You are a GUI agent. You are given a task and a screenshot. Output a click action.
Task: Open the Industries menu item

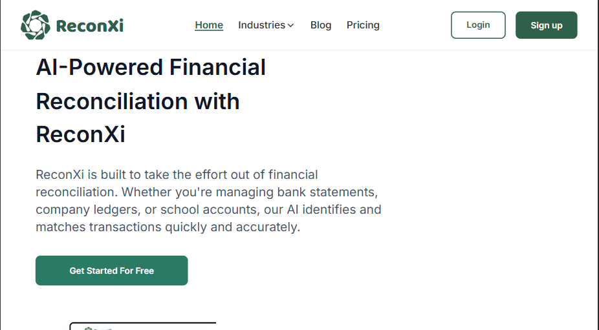point(261,25)
